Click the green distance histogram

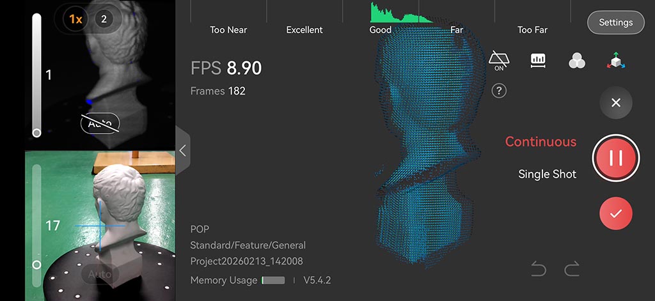(400, 13)
